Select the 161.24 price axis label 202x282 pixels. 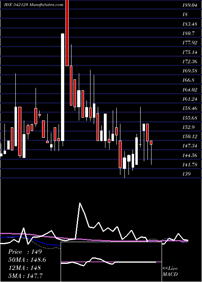click(x=190, y=99)
